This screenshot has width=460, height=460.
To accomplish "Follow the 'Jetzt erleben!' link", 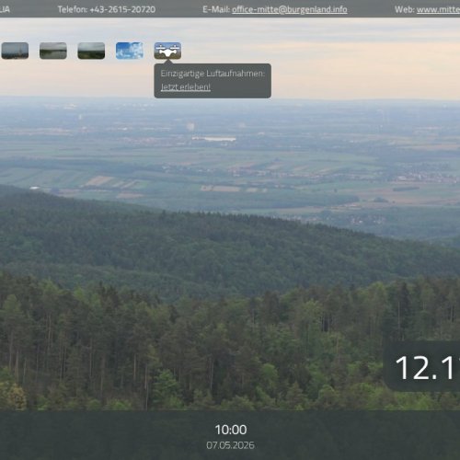I will click(x=186, y=87).
